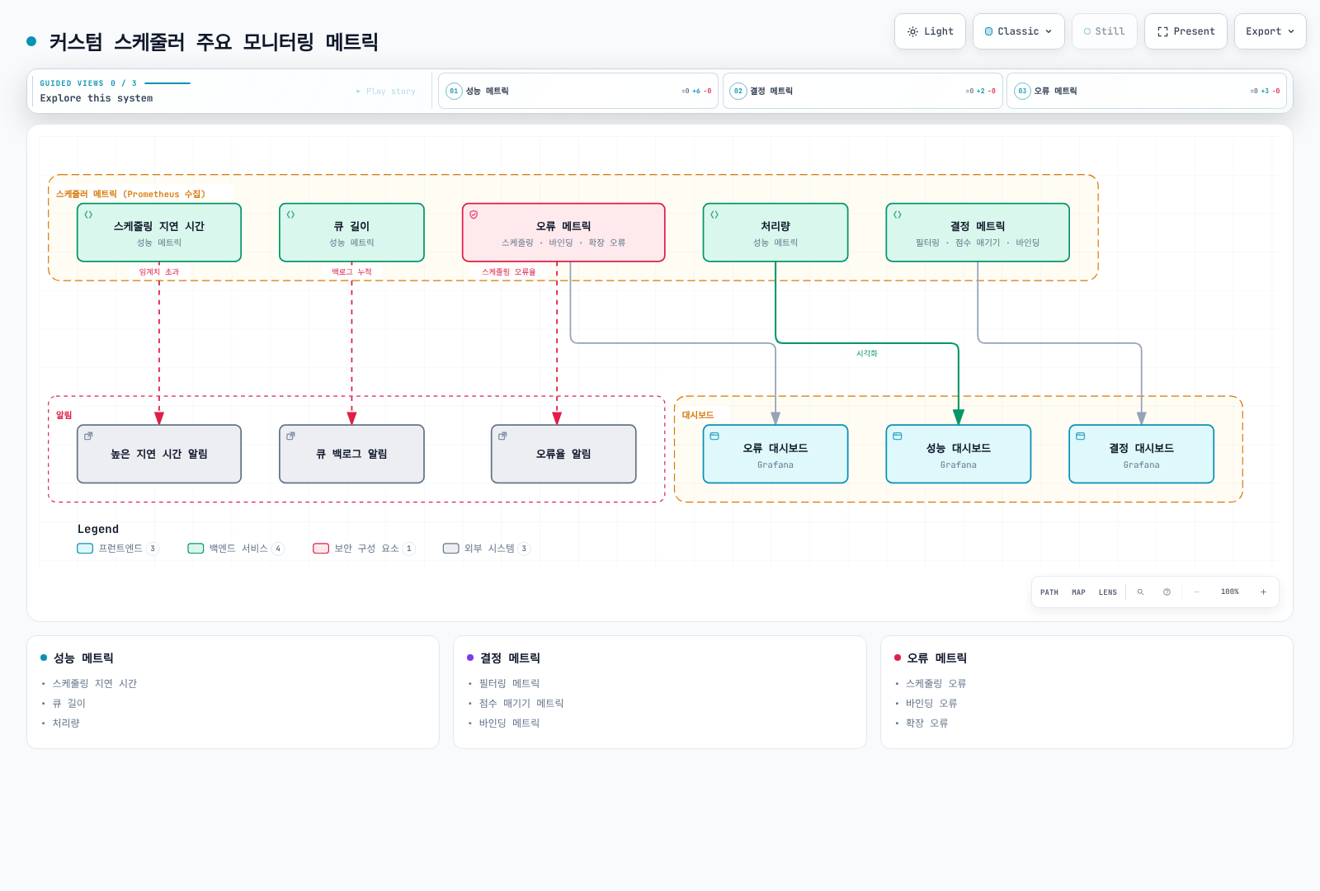Click the 02 step badge of 결정 메트릭

[738, 91]
